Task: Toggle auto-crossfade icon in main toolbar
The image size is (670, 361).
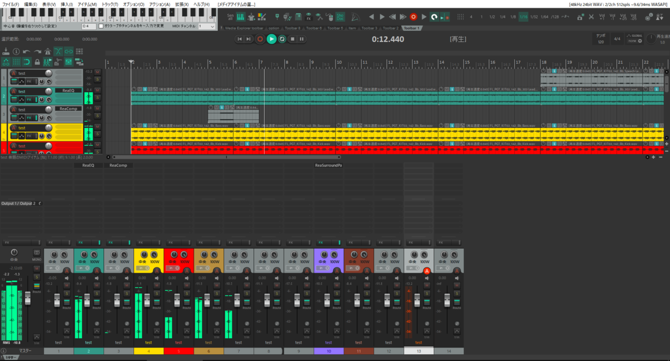Action: coord(58,51)
